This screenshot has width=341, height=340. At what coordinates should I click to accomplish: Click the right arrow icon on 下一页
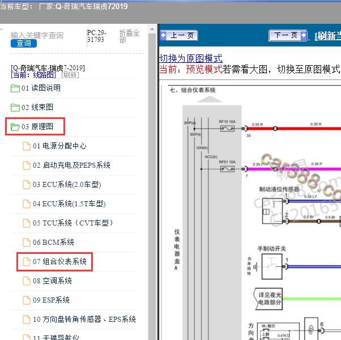[x=304, y=35]
